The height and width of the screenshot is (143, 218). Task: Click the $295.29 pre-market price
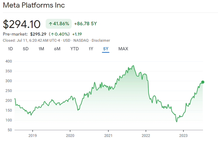coord(38,34)
